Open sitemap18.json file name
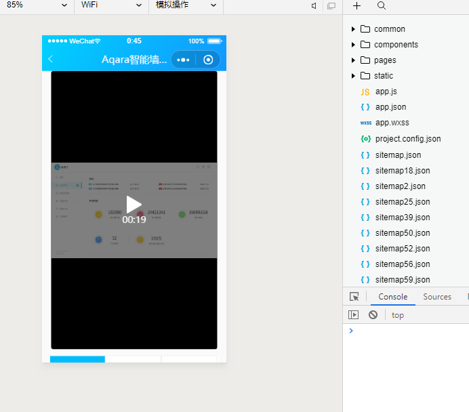 coord(403,170)
